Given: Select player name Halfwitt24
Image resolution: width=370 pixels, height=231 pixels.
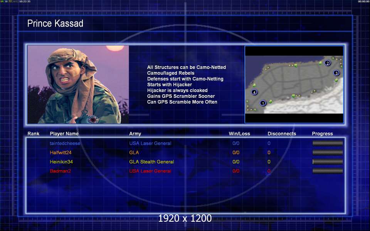Looking at the screenshot, I should tap(61, 152).
